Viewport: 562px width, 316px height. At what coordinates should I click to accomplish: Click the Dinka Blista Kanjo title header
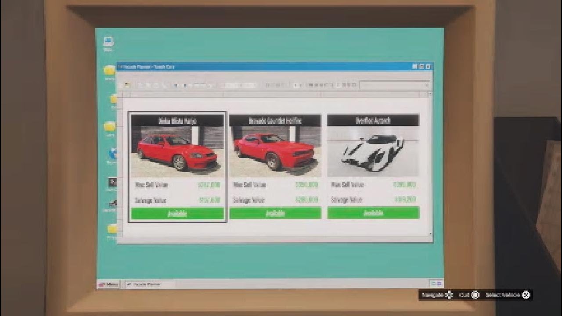pos(177,121)
